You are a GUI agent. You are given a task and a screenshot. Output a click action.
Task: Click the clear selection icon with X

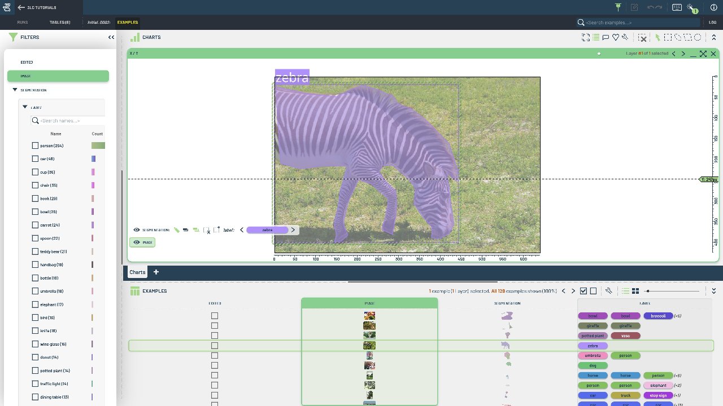[x=642, y=37]
